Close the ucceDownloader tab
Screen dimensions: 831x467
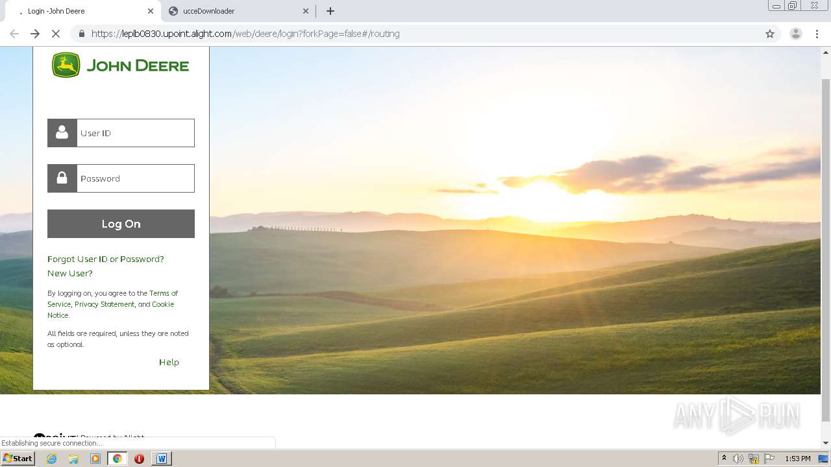coord(306,11)
